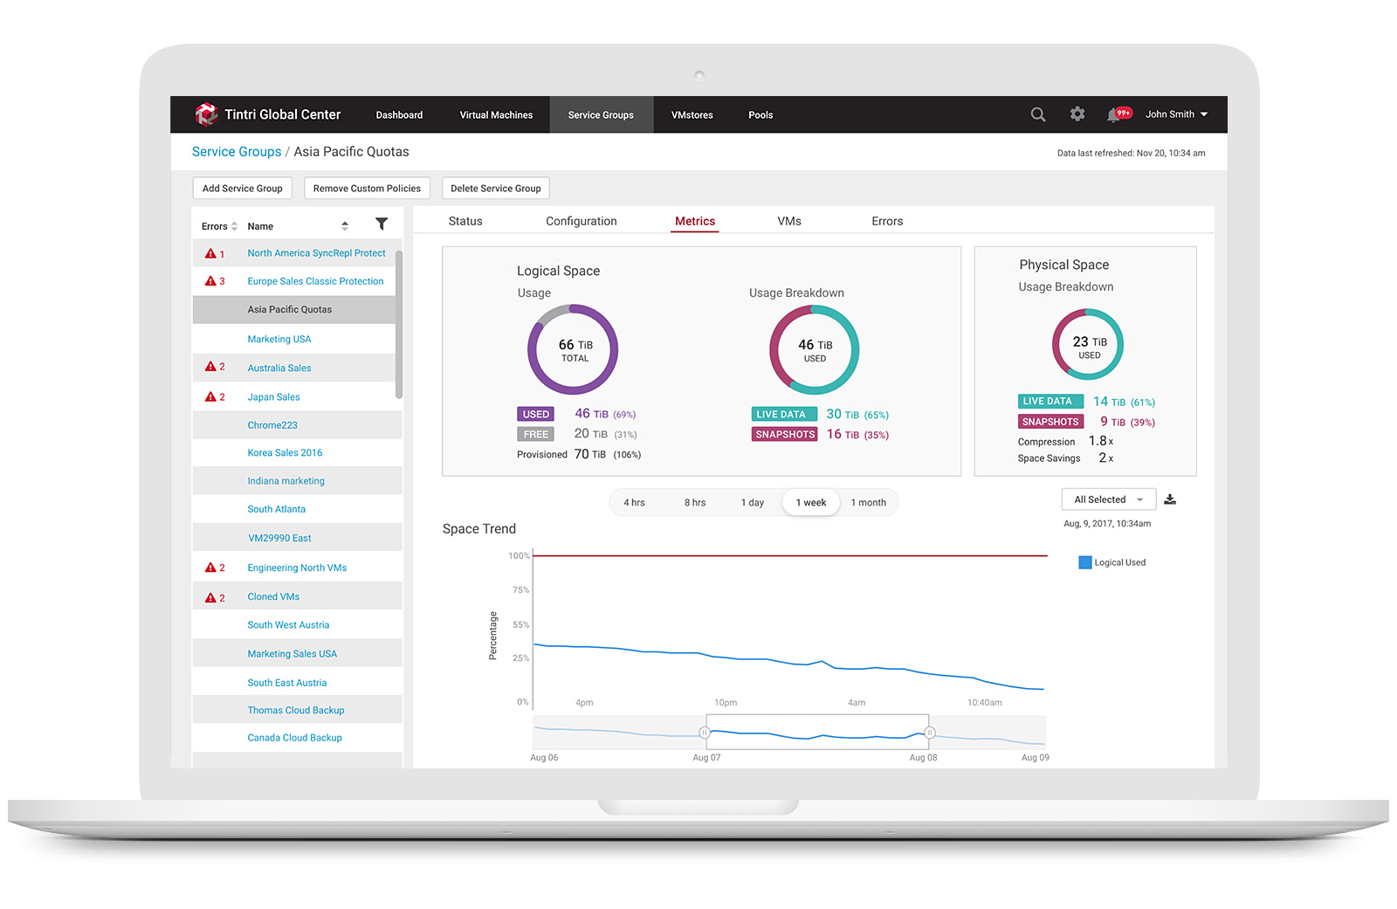Open North America SyncRepl Protect group
This screenshot has height=909, width=1397.
(x=316, y=253)
